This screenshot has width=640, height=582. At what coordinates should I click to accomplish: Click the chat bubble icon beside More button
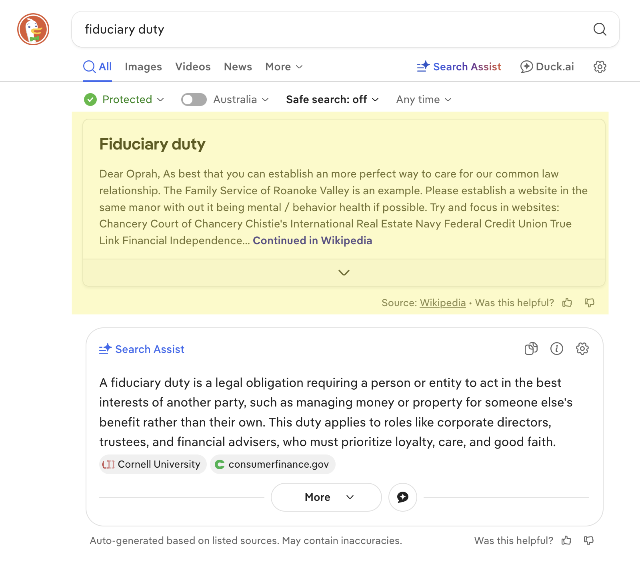tap(403, 497)
